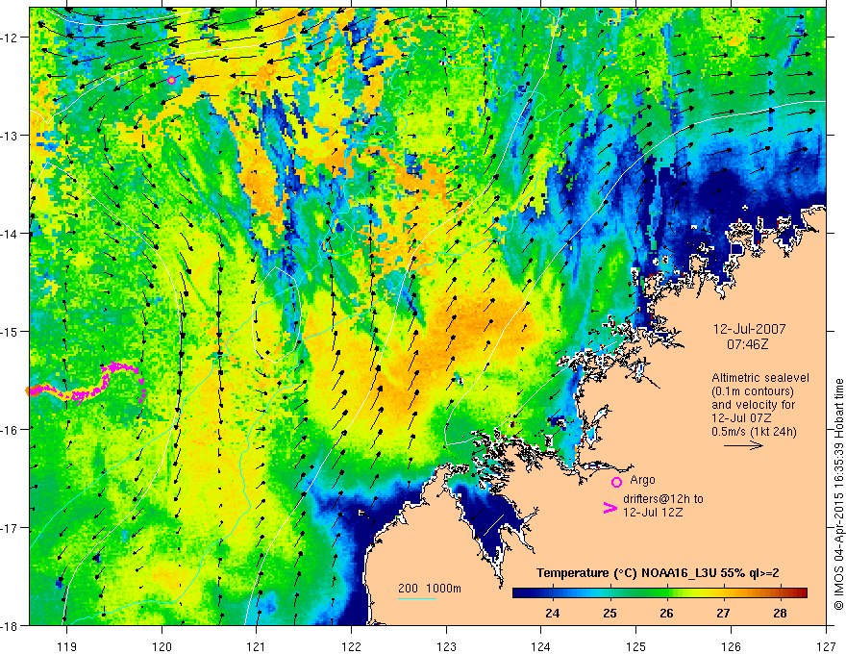Click the latitude axis label -12
846x654 pixels.
point(11,38)
